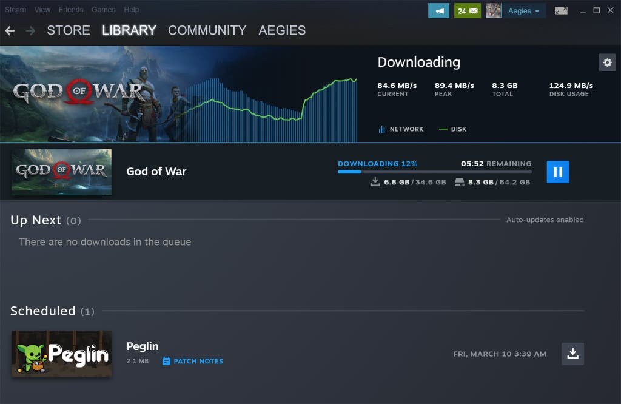Toggle the NETWORK graph legend

401,129
